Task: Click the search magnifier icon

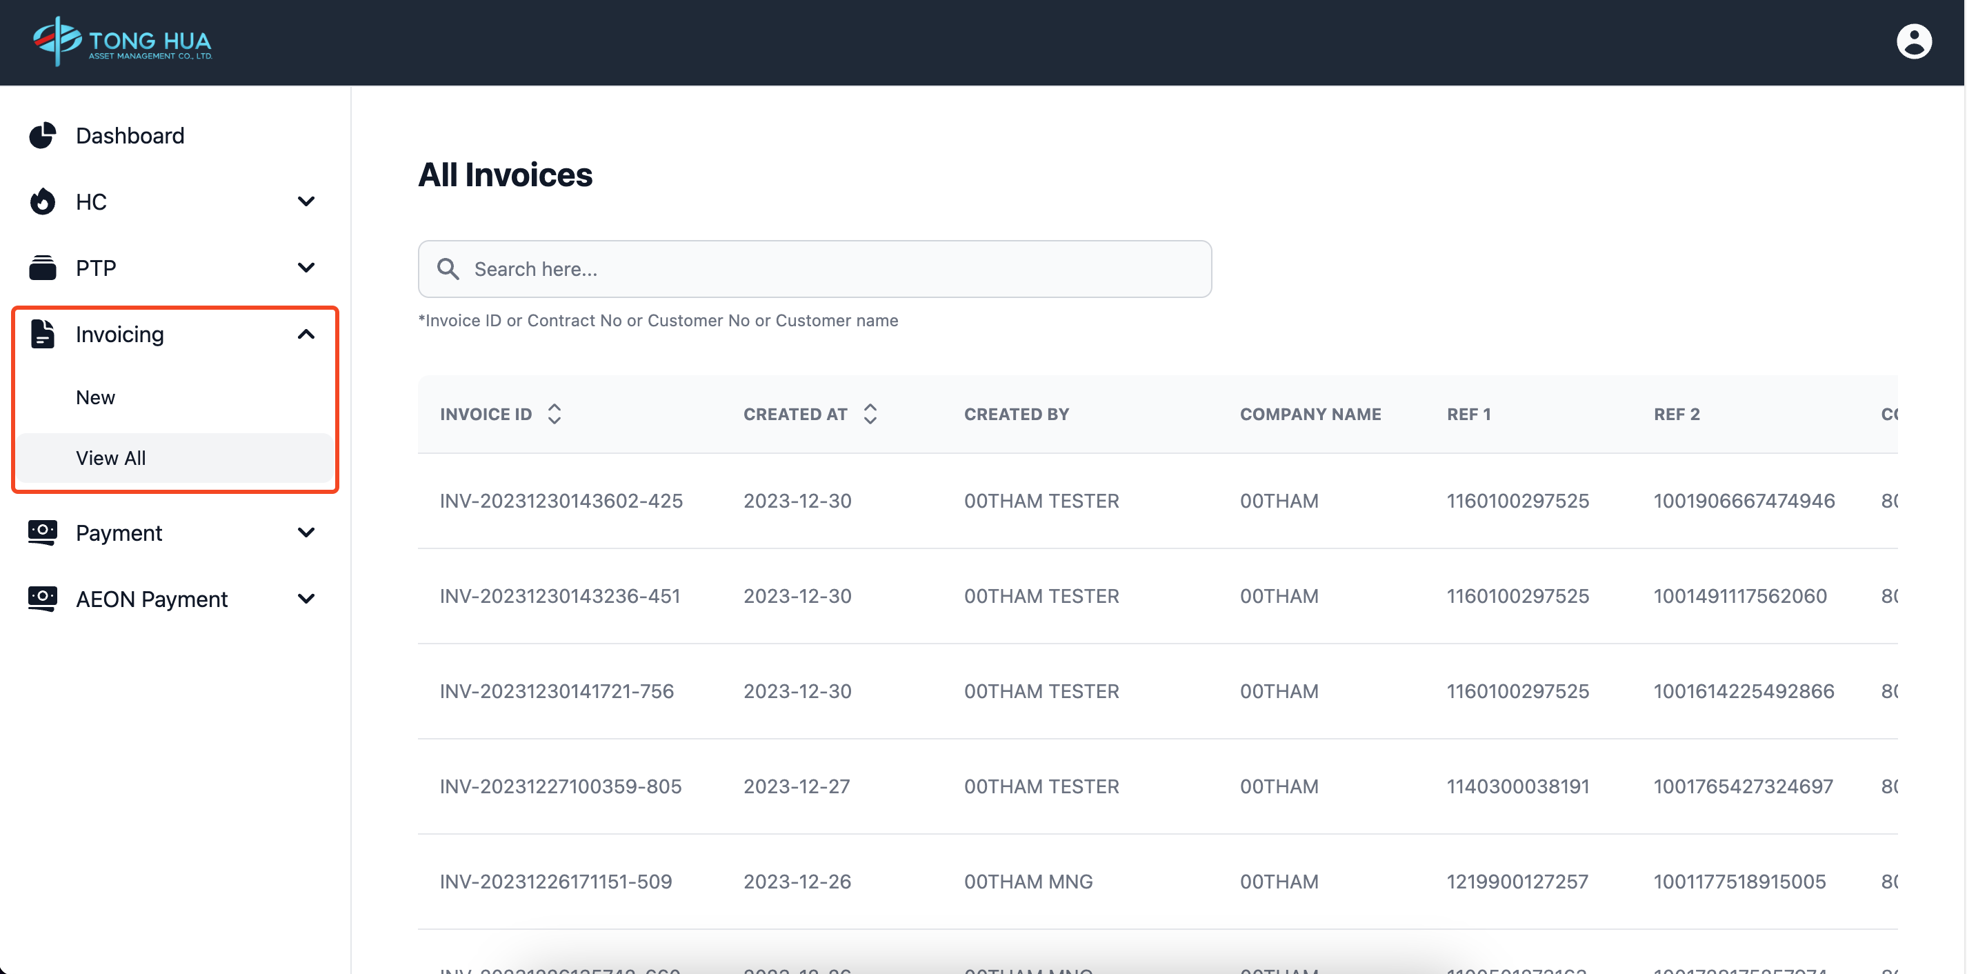Action: coord(448,269)
